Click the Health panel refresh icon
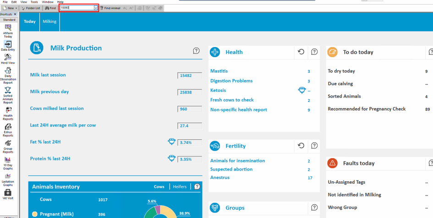The height and width of the screenshot is (218, 433). point(301,52)
